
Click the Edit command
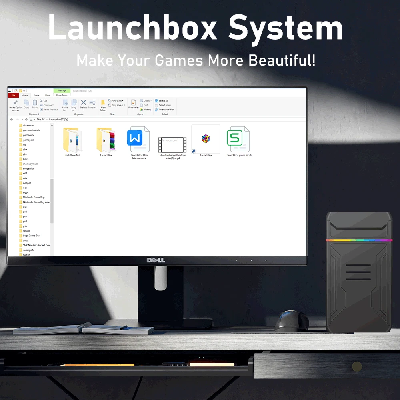click(x=144, y=105)
